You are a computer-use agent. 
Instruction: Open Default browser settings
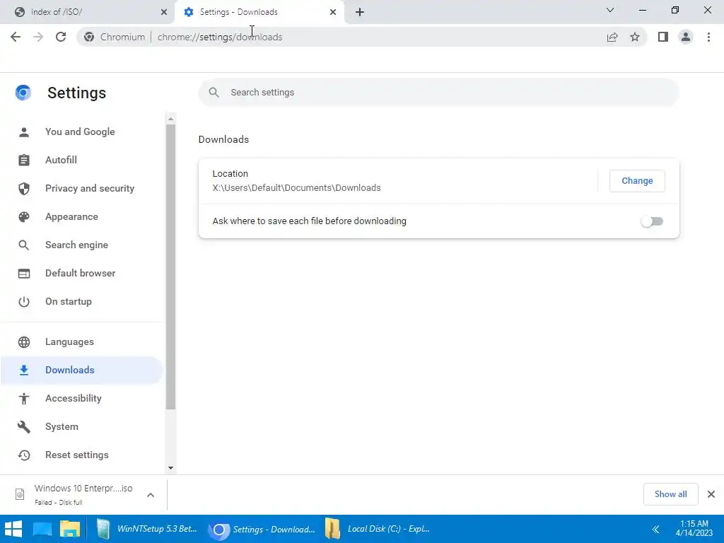click(x=81, y=274)
